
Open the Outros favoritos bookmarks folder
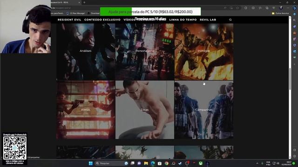[280, 13]
